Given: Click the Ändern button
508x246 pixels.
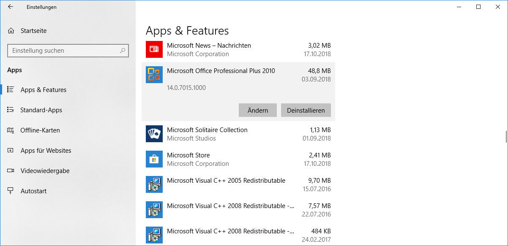Looking at the screenshot, I should (258, 110).
